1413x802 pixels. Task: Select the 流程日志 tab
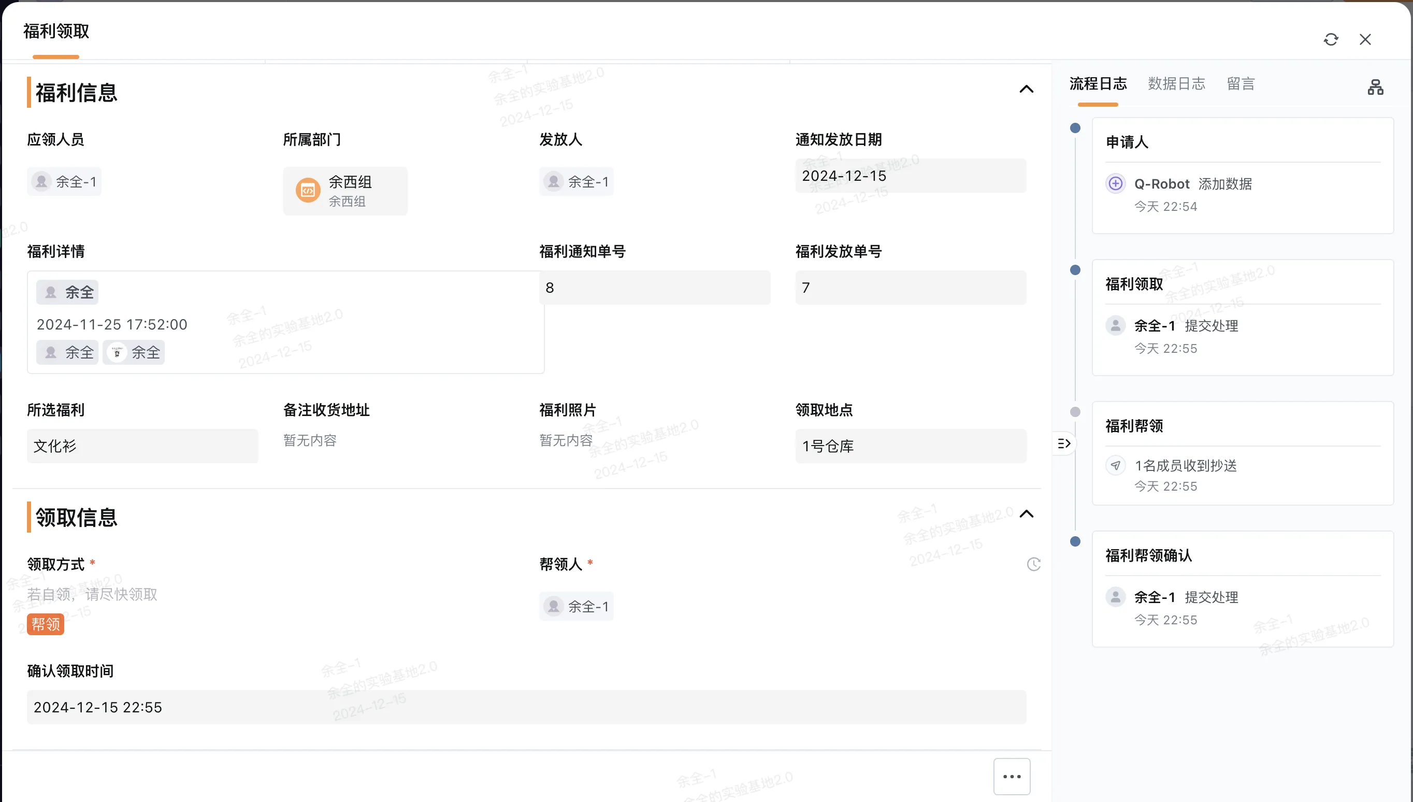[1098, 83]
